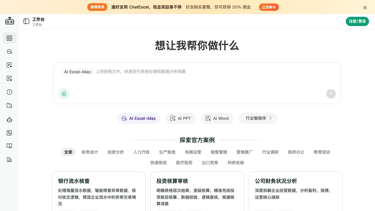375x211 pixels.
Task: Select the 行业调研 category tab
Action: (270, 152)
